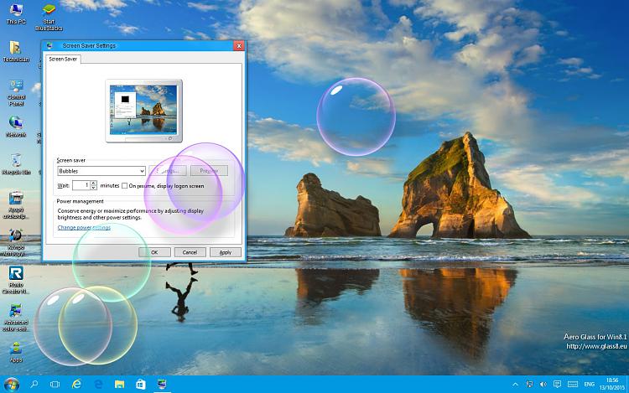Decrease the Wait minutes spinner
Image resolution: width=629 pixels, height=393 pixels.
coord(94,188)
